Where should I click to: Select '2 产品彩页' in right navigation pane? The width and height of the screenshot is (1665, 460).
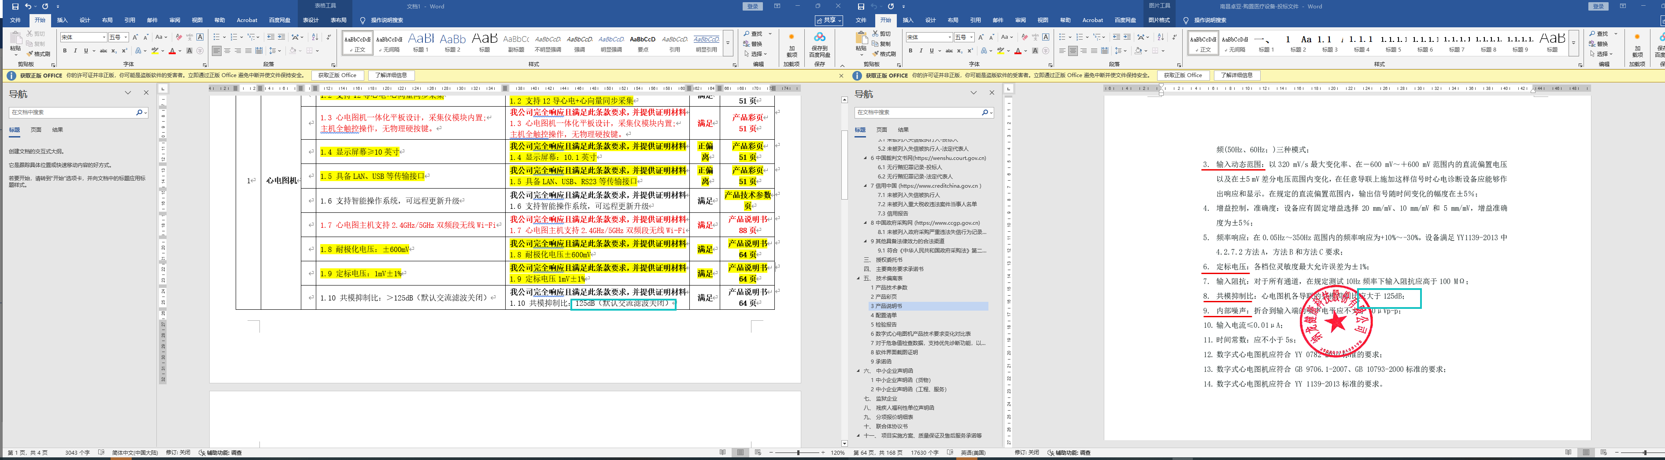[x=884, y=297]
